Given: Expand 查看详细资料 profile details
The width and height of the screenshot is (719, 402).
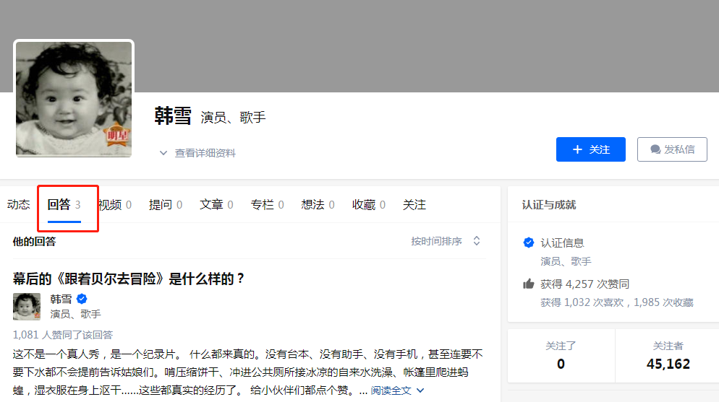Looking at the screenshot, I should pos(197,153).
